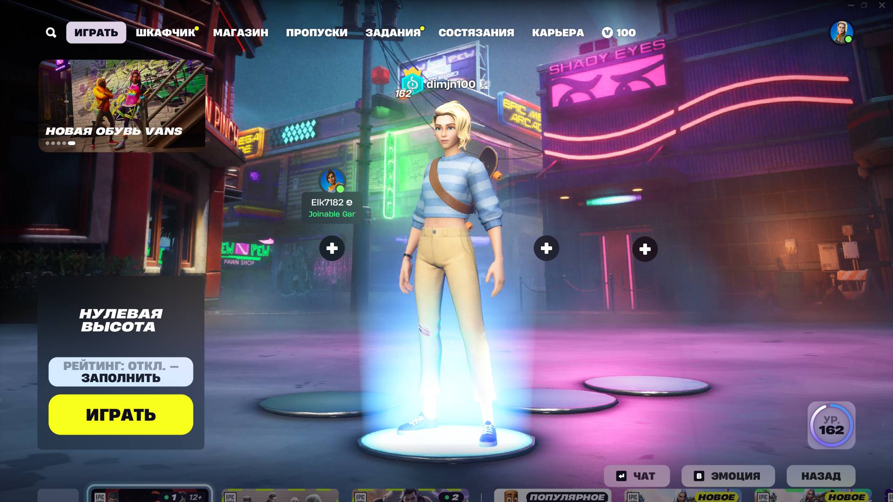Click the dimjn100 crown rank icon
Screen dimensions: 893x502
click(412, 83)
